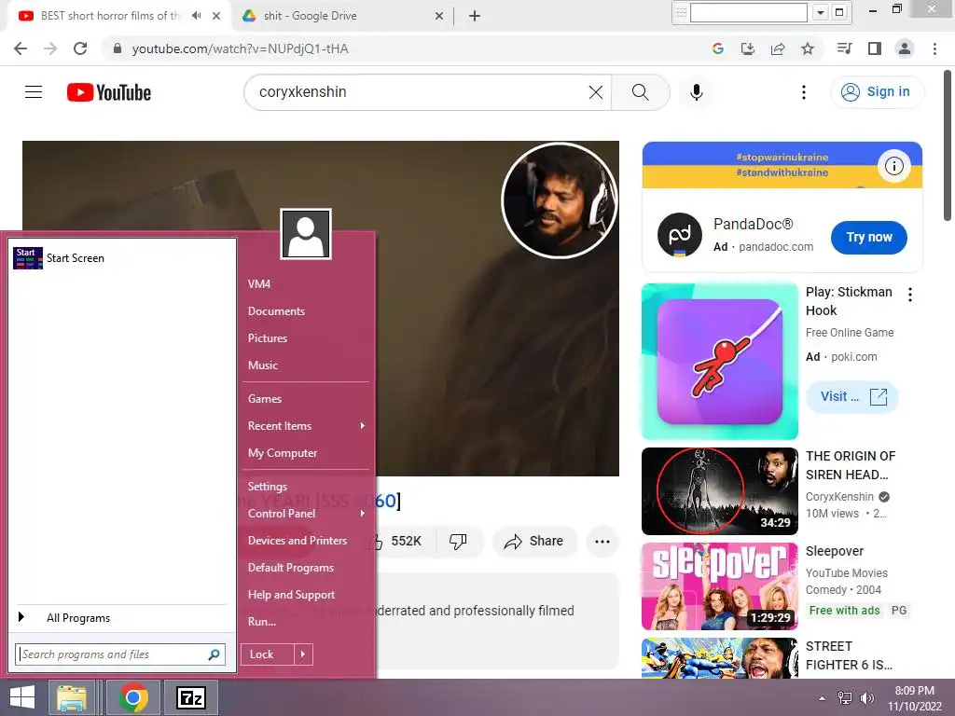
Task: Open options for Stickman Hook ad
Action: pos(910,295)
